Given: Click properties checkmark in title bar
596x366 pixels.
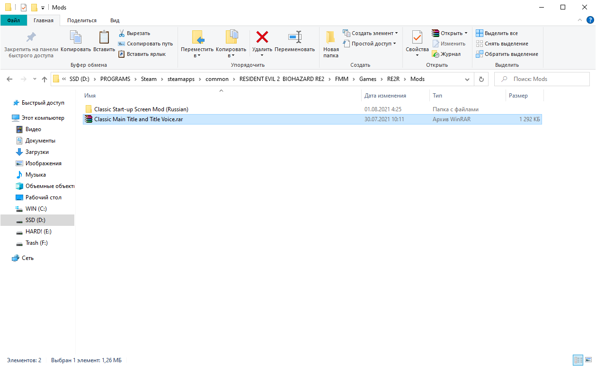Looking at the screenshot, I should click(x=24, y=8).
